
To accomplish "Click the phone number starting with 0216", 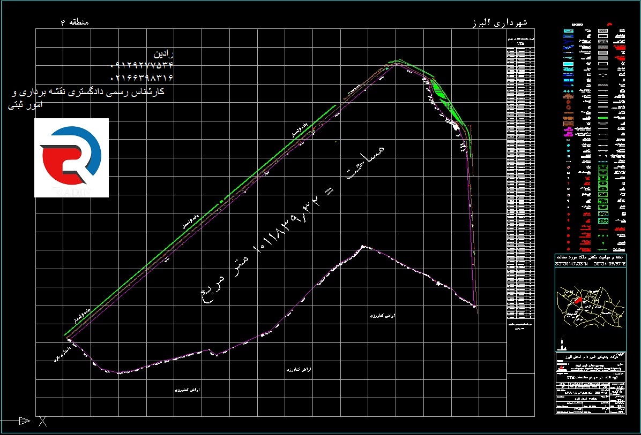I will 142,78.
